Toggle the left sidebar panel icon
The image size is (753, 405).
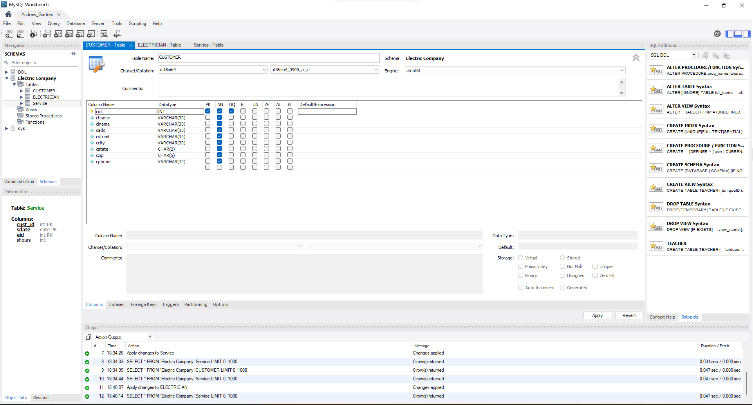point(729,34)
